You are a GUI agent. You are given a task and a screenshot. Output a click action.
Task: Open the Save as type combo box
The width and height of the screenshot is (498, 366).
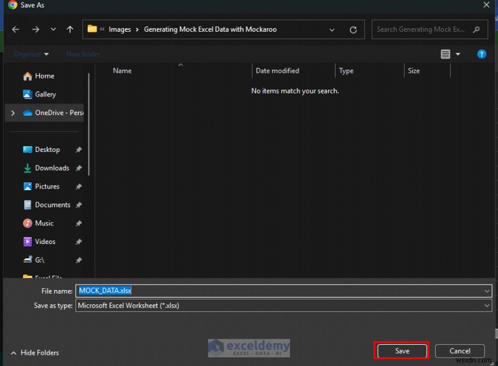click(284, 306)
